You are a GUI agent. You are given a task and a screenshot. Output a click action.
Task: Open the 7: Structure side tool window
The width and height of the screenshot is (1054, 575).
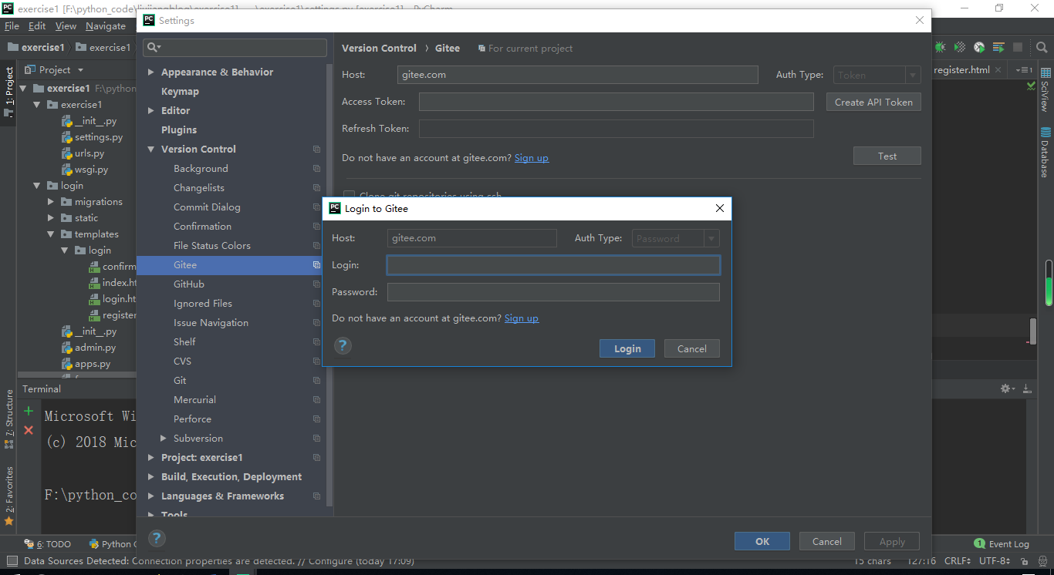tap(9, 419)
